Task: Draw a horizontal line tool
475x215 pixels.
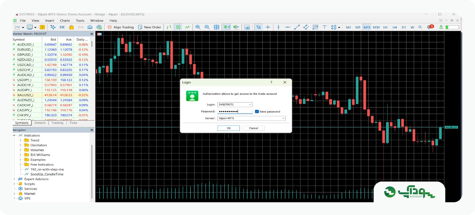Action: (x=288, y=27)
